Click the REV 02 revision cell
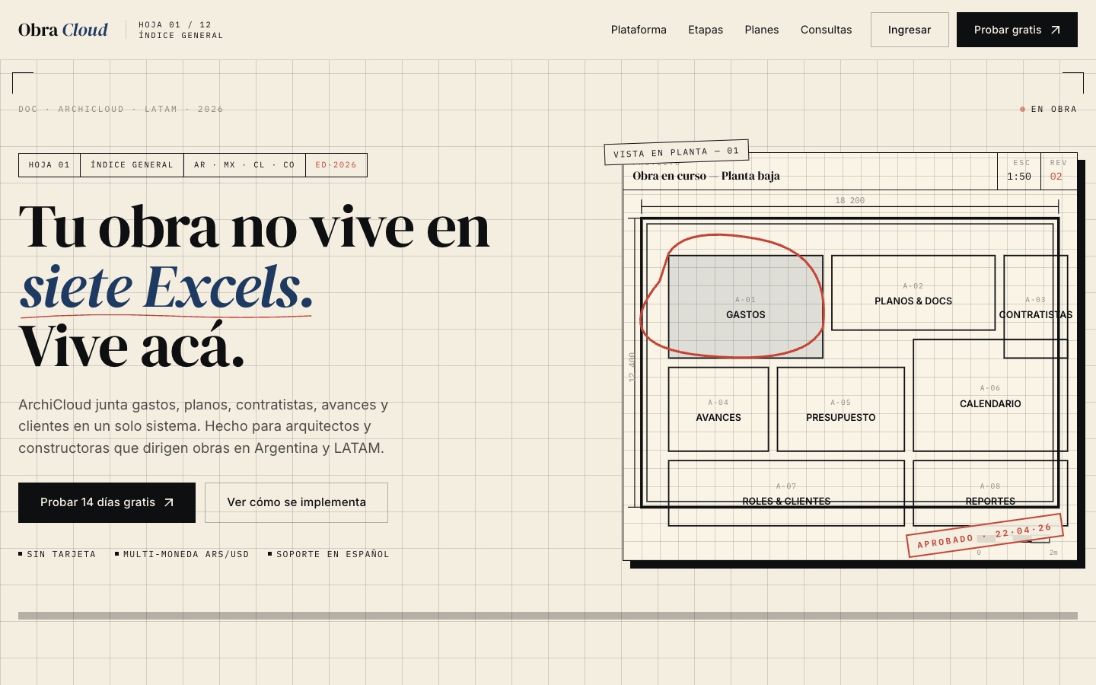1096x685 pixels. tap(1058, 170)
